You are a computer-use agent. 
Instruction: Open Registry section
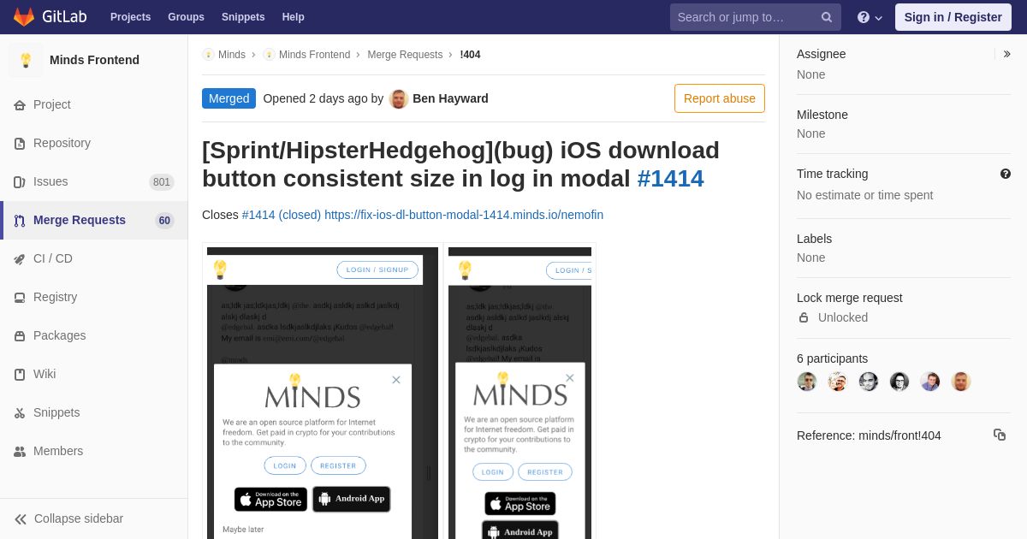(55, 297)
